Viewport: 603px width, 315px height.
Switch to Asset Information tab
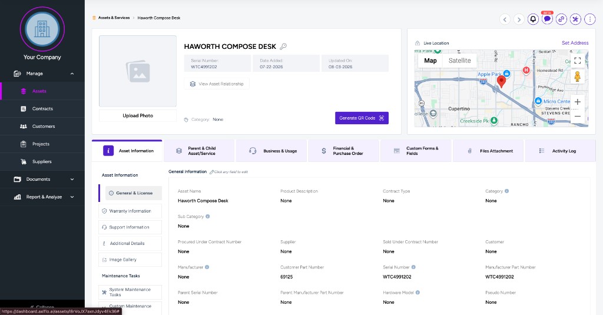click(x=127, y=151)
